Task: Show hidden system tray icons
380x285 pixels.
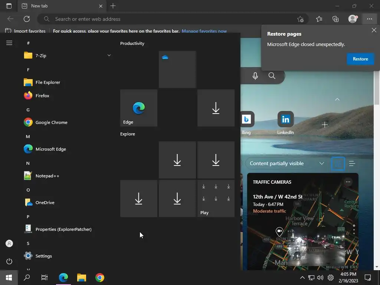Action: click(x=302, y=278)
